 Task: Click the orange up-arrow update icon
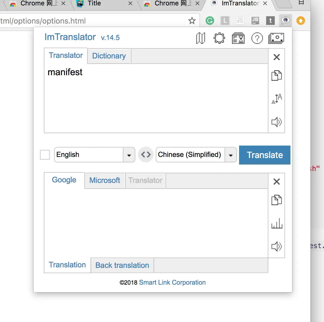(301, 21)
